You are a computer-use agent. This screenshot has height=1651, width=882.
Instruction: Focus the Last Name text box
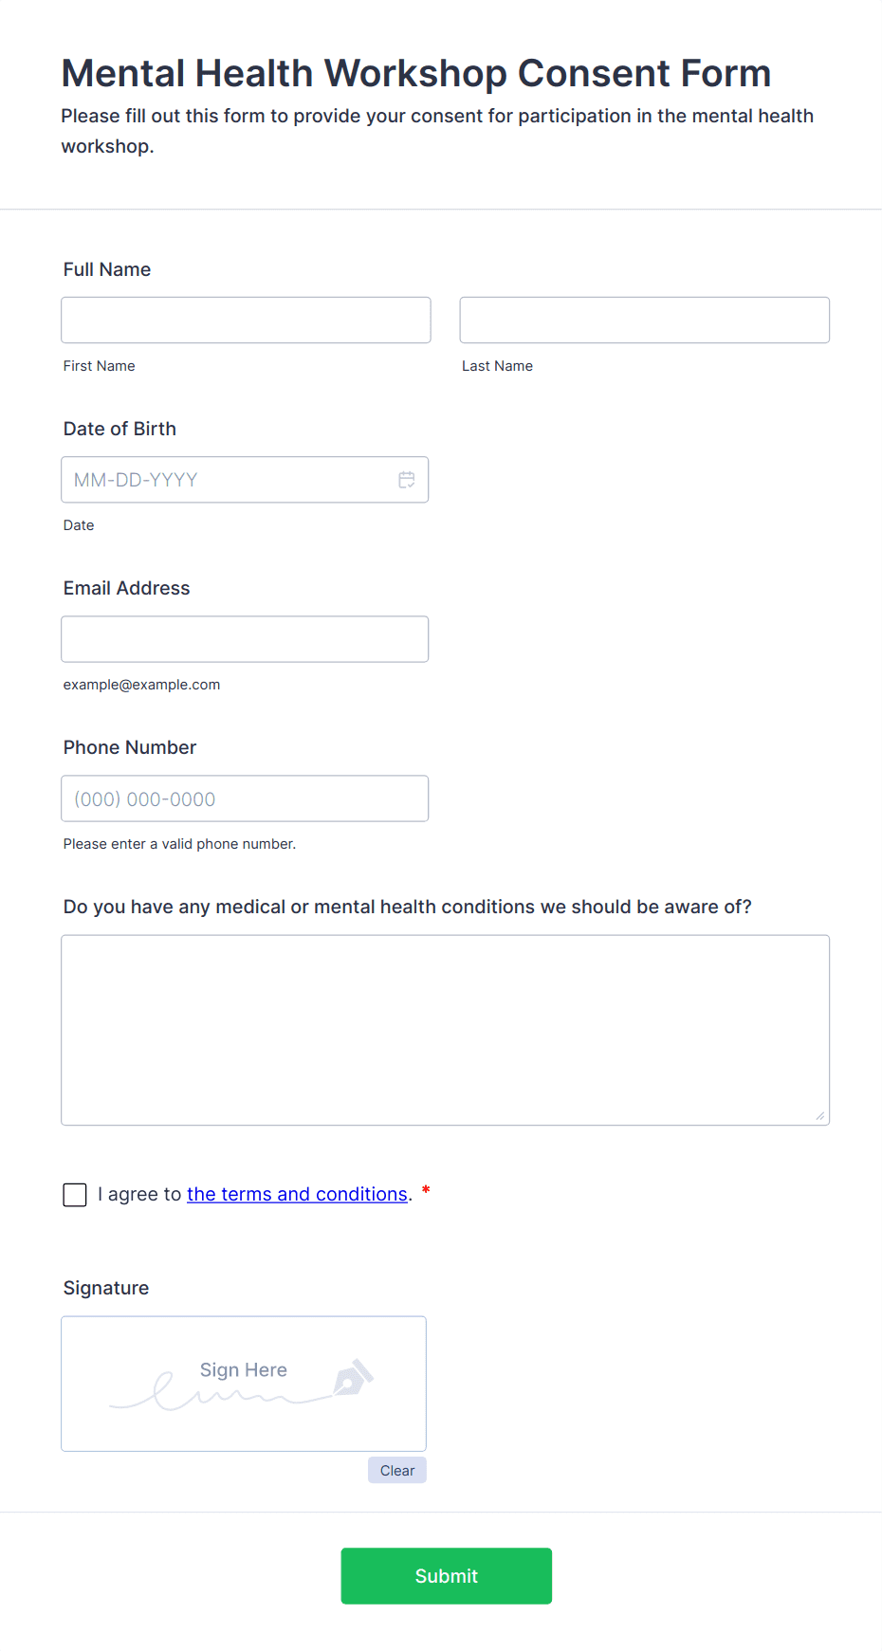pyautogui.click(x=644, y=321)
